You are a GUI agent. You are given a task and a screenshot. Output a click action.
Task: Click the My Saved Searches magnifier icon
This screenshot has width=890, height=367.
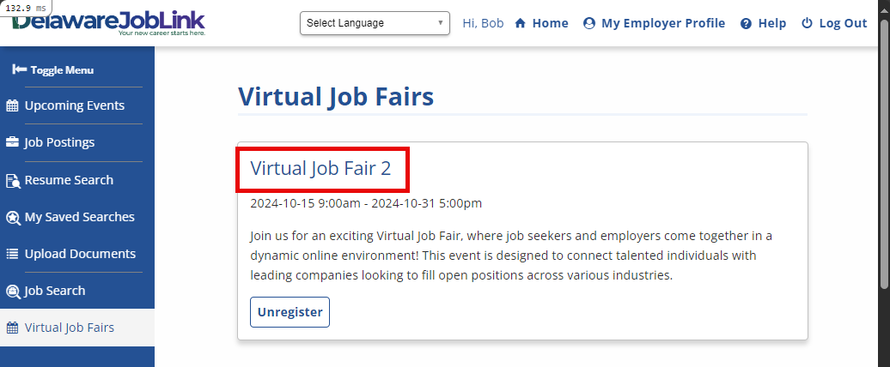(13, 218)
